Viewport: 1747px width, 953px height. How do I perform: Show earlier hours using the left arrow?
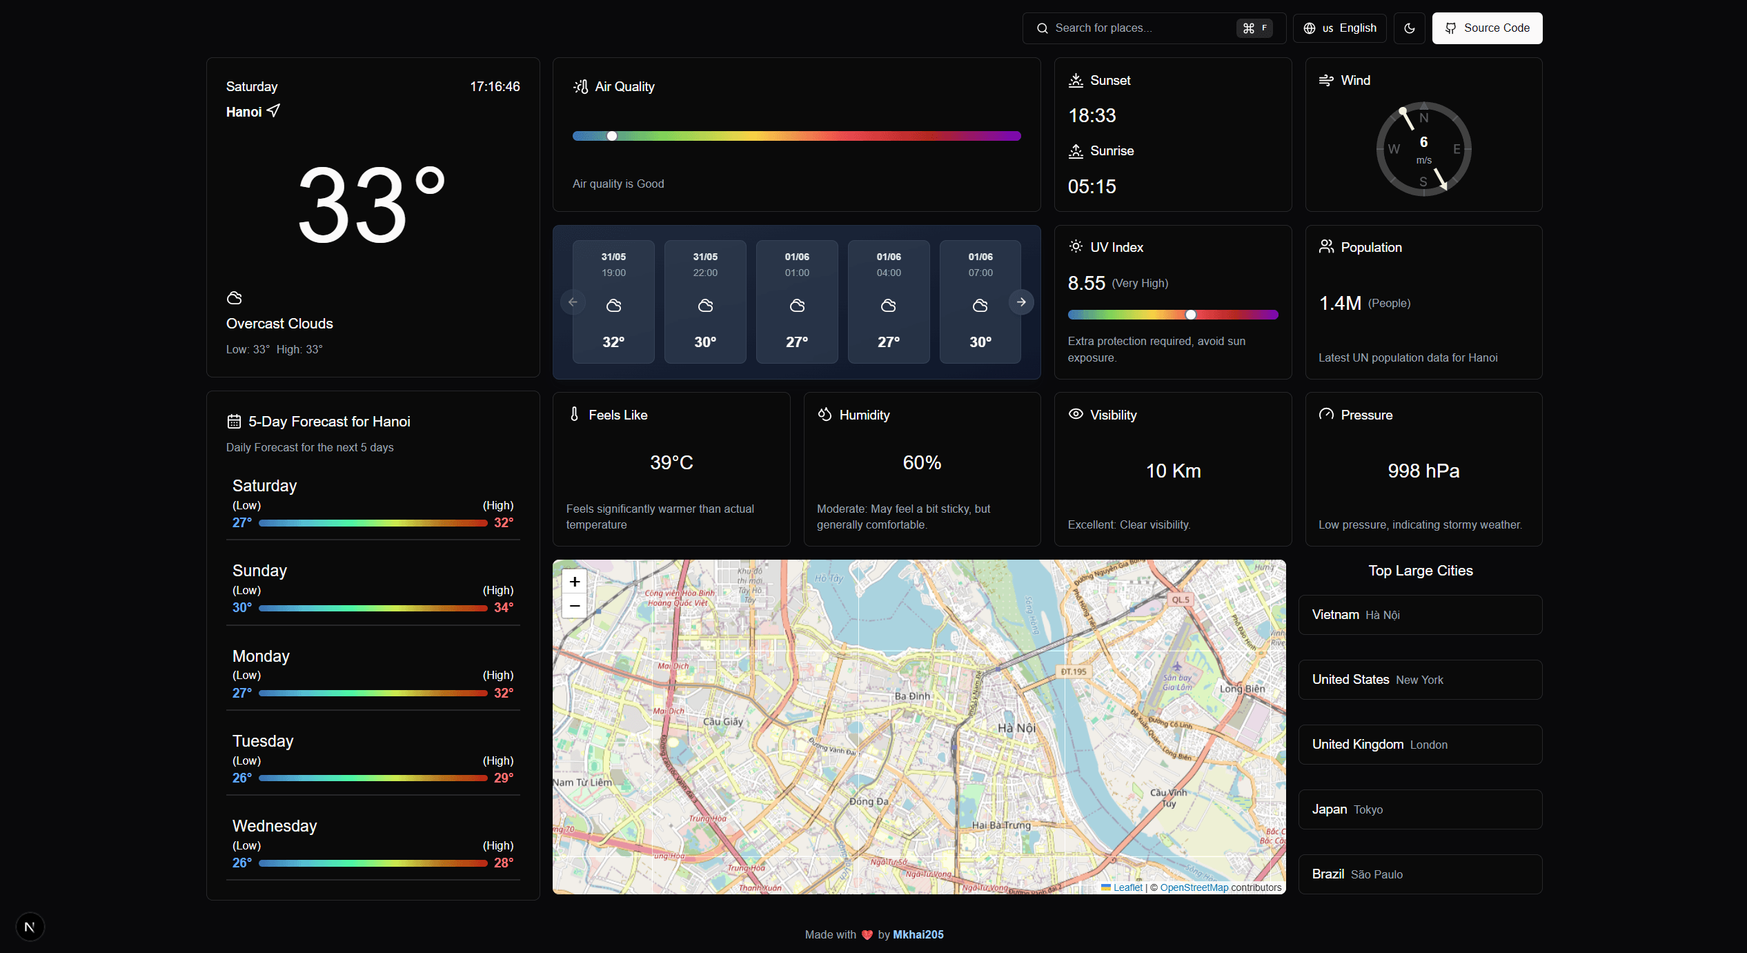tap(573, 302)
